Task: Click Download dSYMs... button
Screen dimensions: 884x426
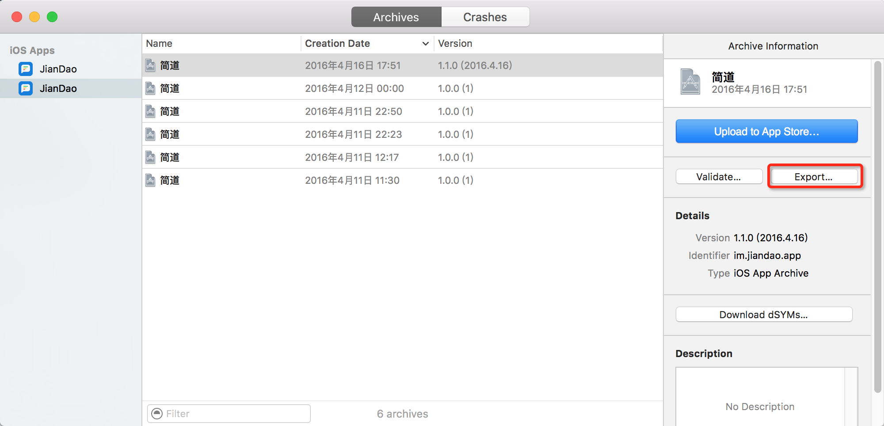Action: [764, 315]
